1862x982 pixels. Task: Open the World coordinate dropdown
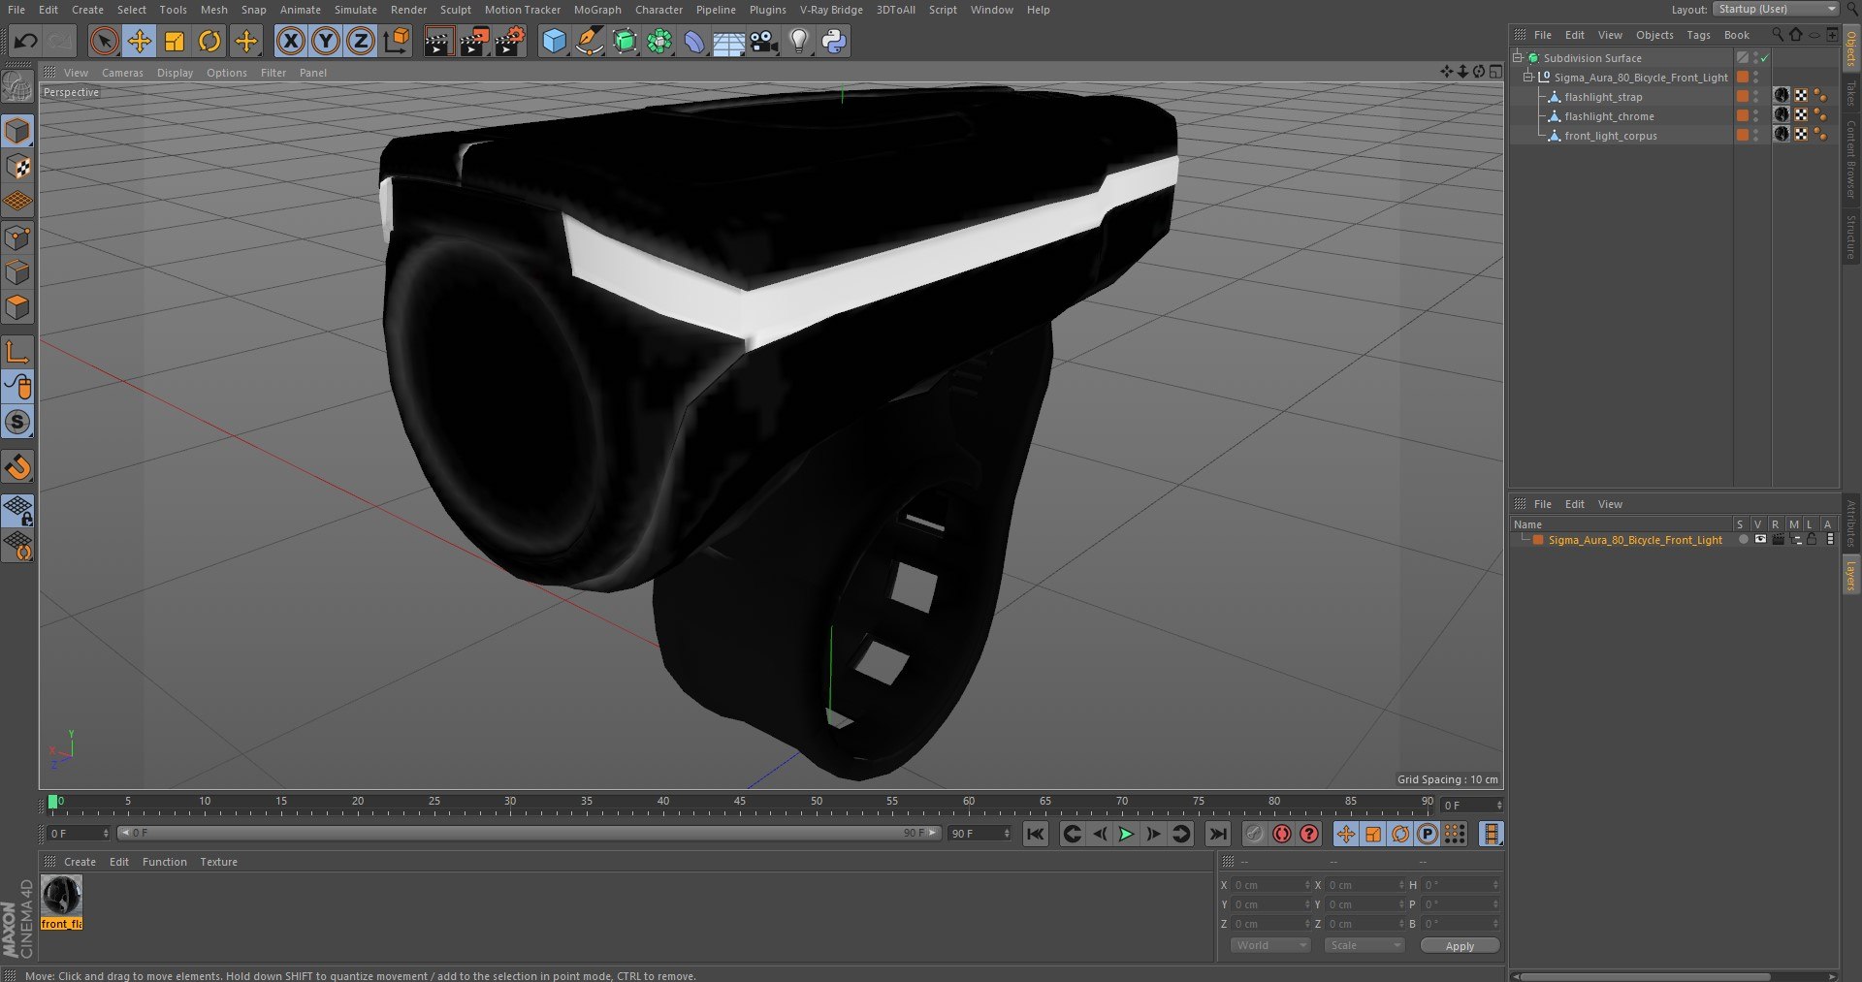point(1270,945)
